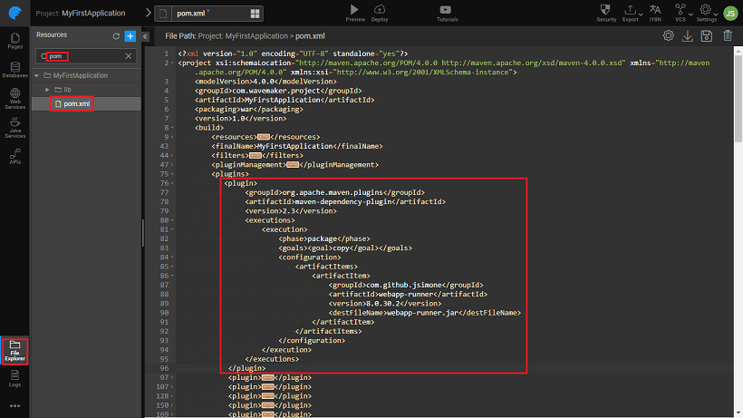743x418 pixels.
Task: Click the Deploy button
Action: pyautogui.click(x=380, y=12)
